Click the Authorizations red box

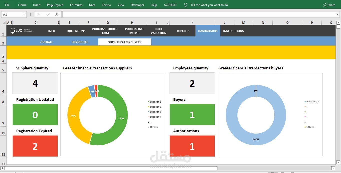coord(192,146)
